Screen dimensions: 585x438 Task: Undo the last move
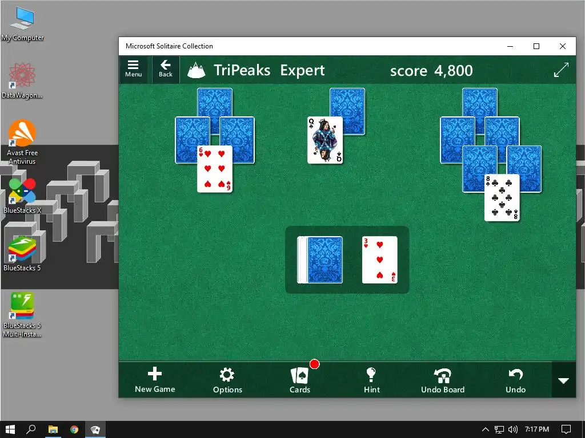(515, 380)
